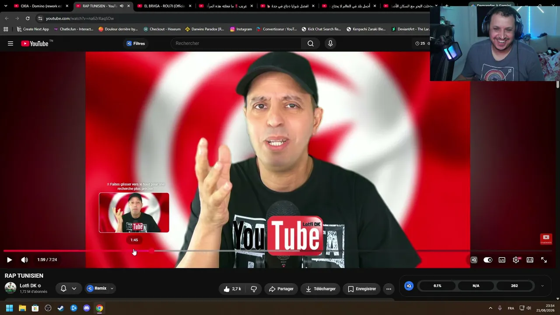This screenshot has height=315, width=560.
Task: Open the vidIQ Filtres button
Action: point(136,43)
